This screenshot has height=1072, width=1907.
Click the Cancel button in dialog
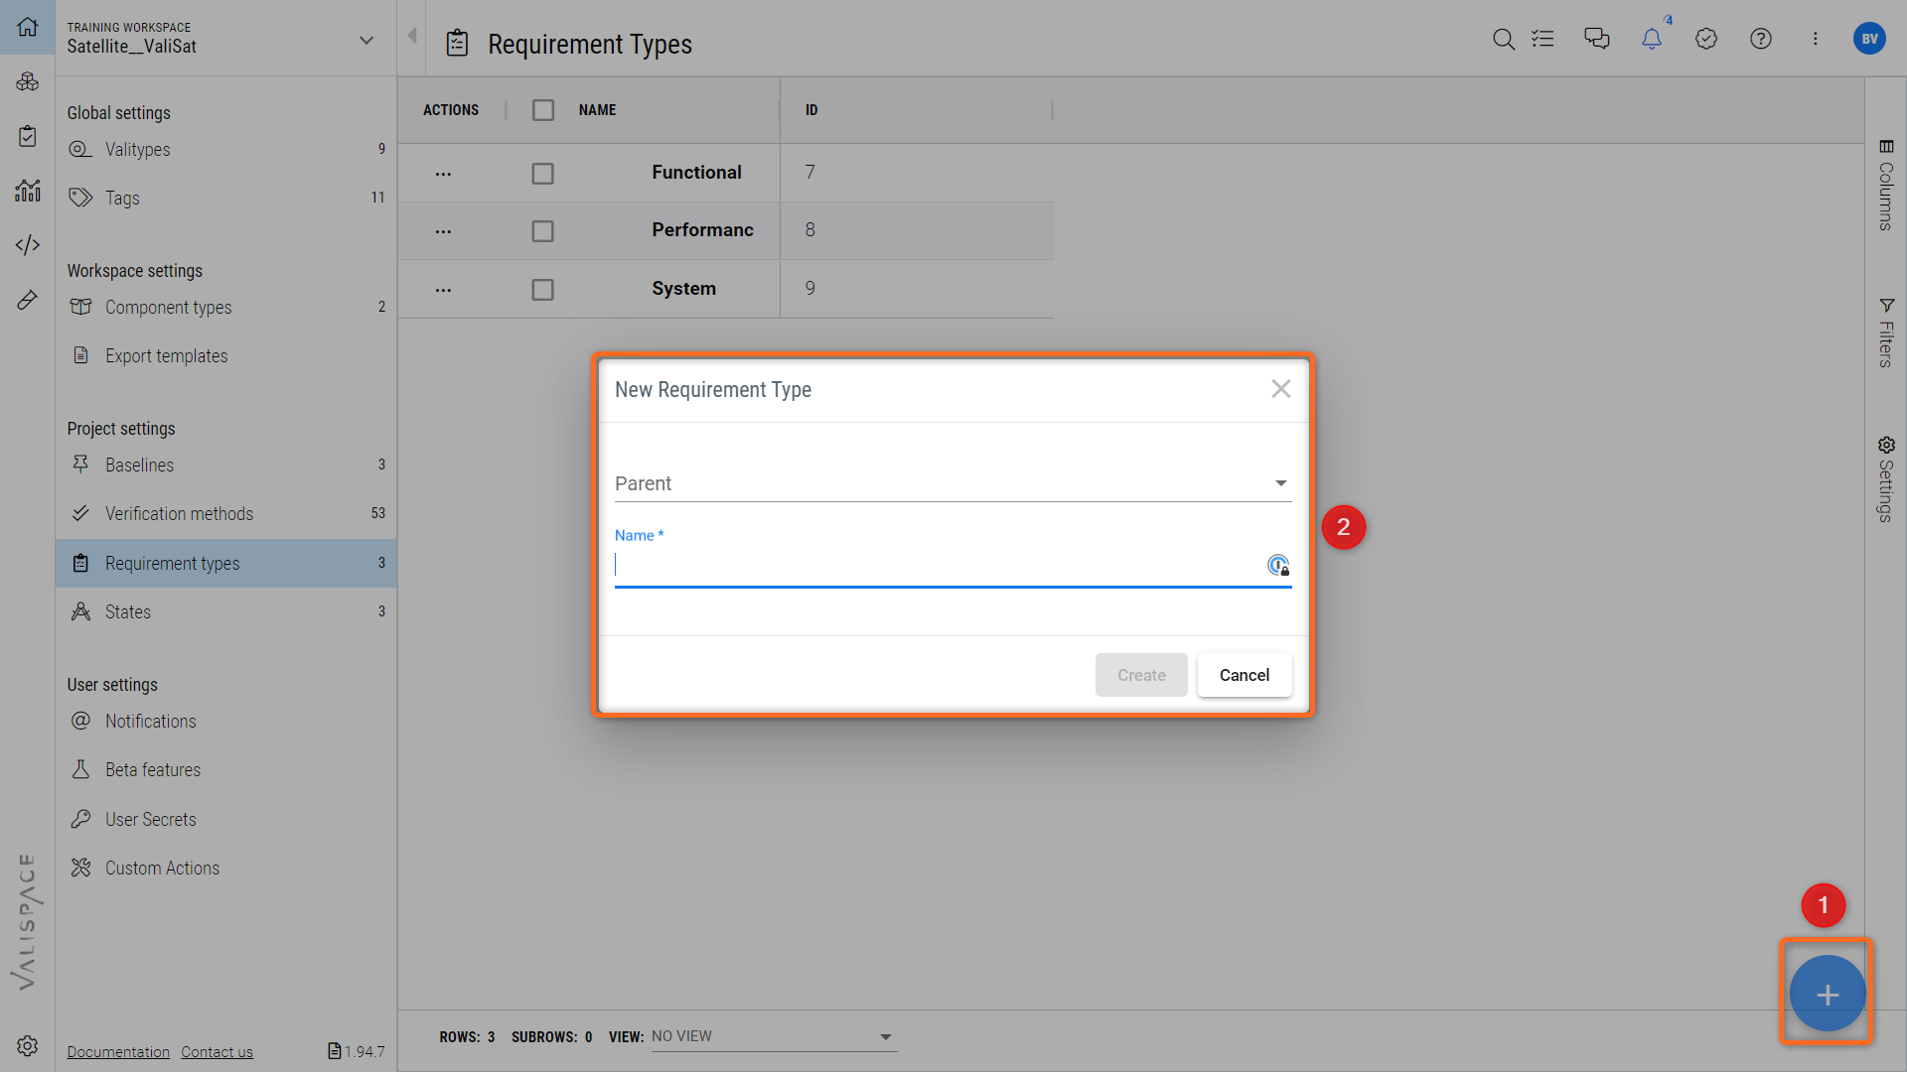coord(1245,675)
